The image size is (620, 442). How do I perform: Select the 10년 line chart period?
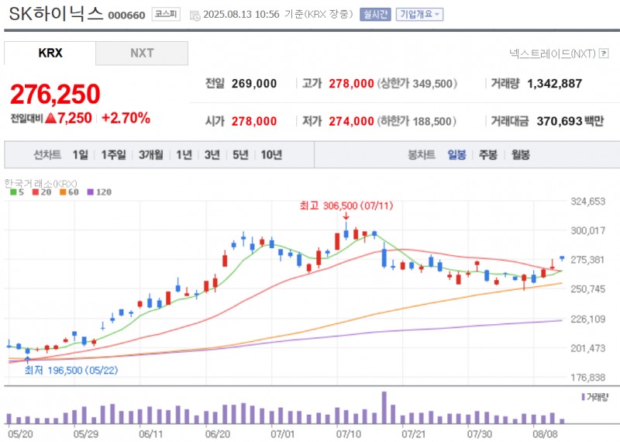271,155
